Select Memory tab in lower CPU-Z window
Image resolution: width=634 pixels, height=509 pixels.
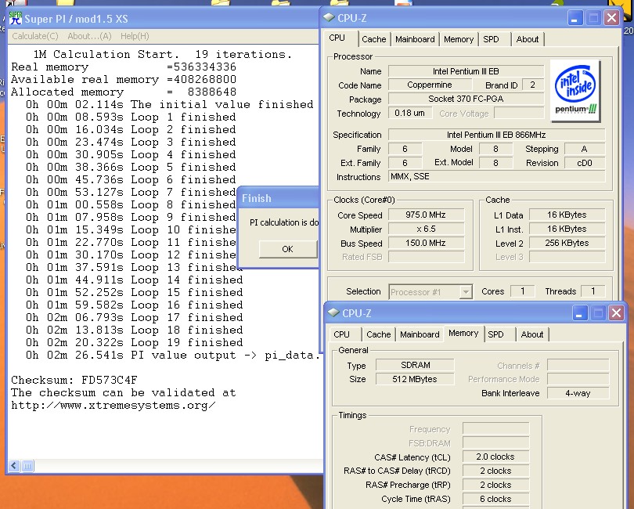[463, 334]
